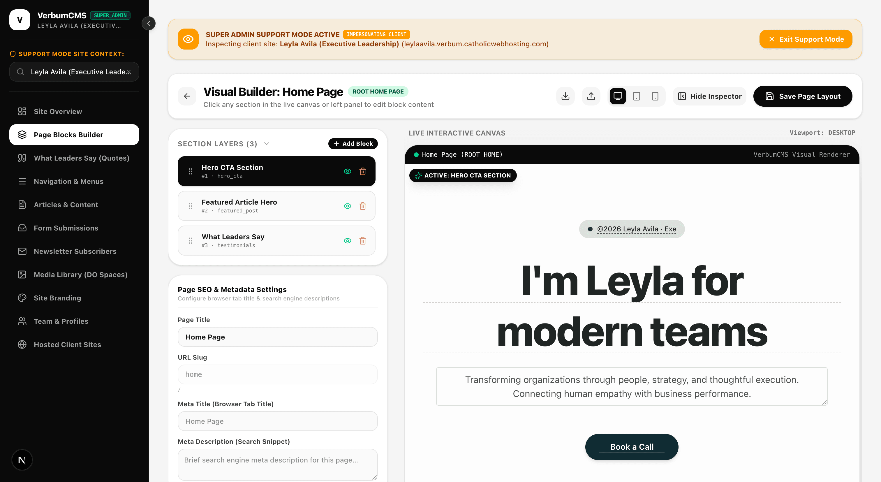Open the support mode site context selector
This screenshot has height=482, width=881.
pos(74,72)
